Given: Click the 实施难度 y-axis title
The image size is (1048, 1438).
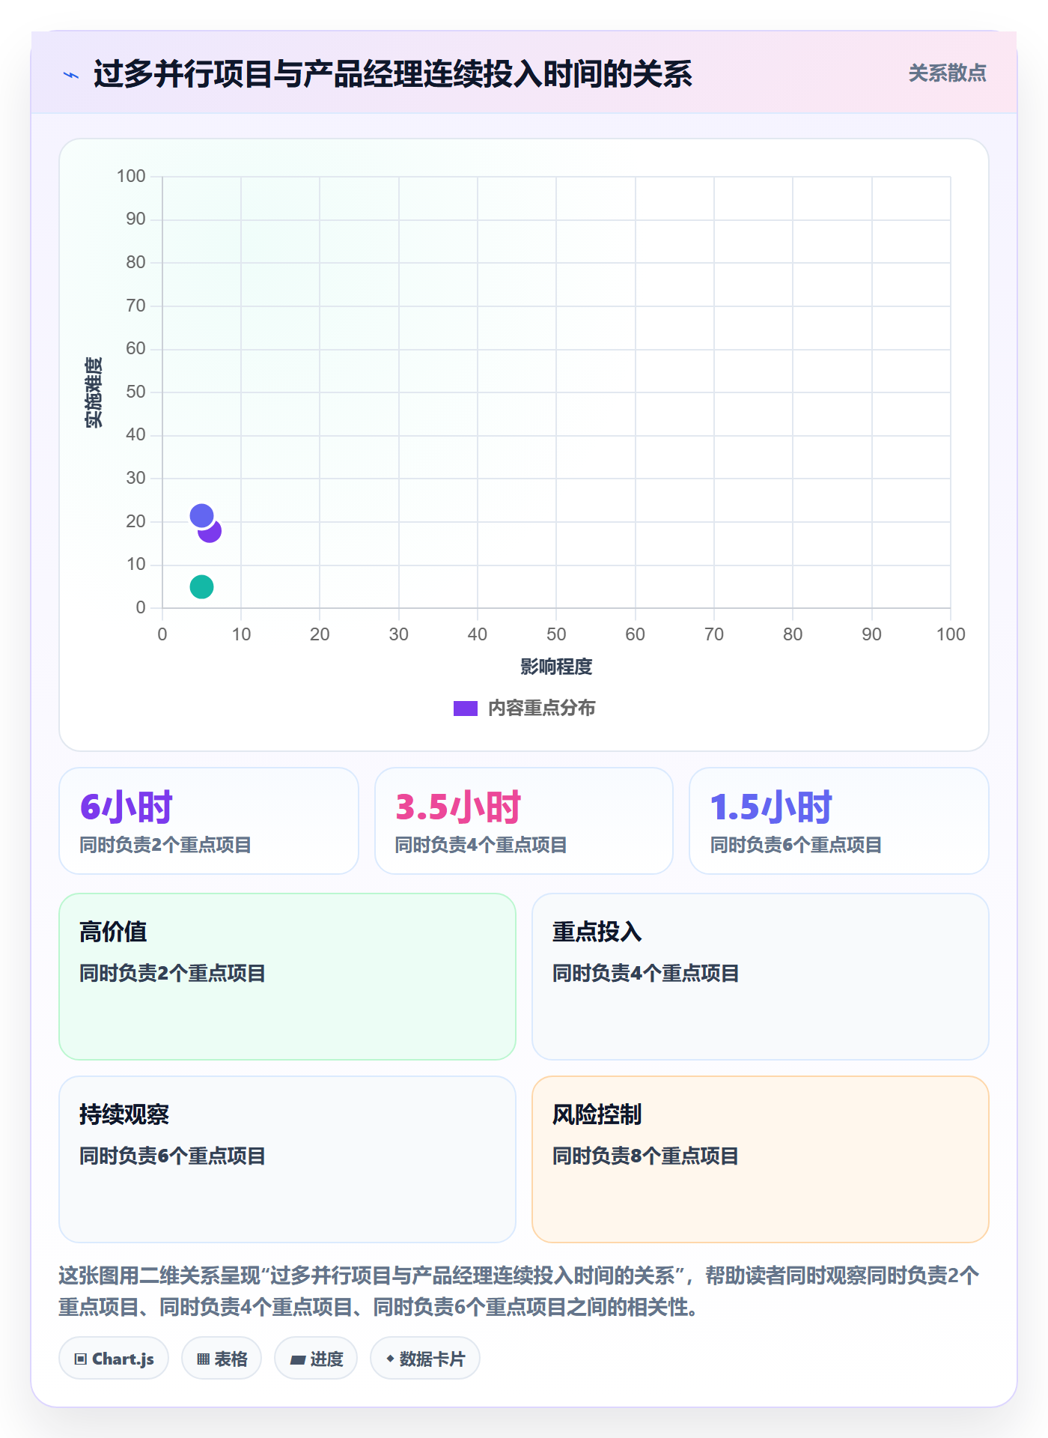Looking at the screenshot, I should pos(94,392).
